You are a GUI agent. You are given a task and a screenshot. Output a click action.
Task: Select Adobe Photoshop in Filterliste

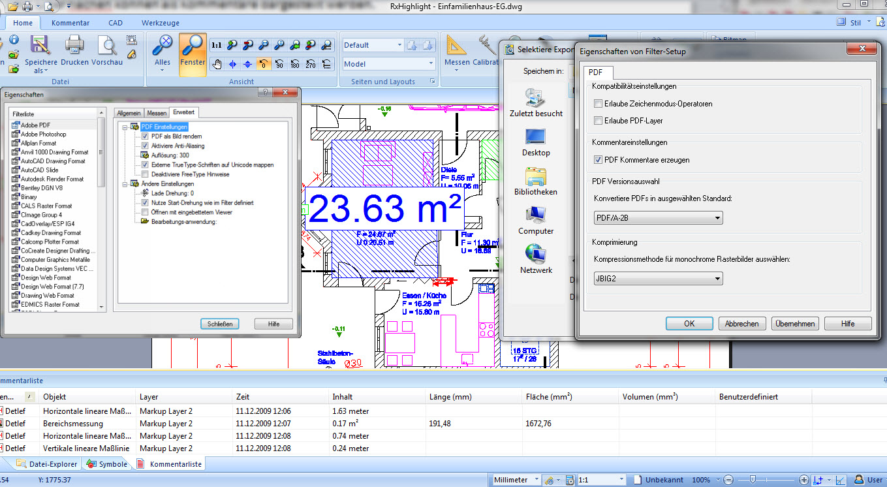(x=43, y=134)
